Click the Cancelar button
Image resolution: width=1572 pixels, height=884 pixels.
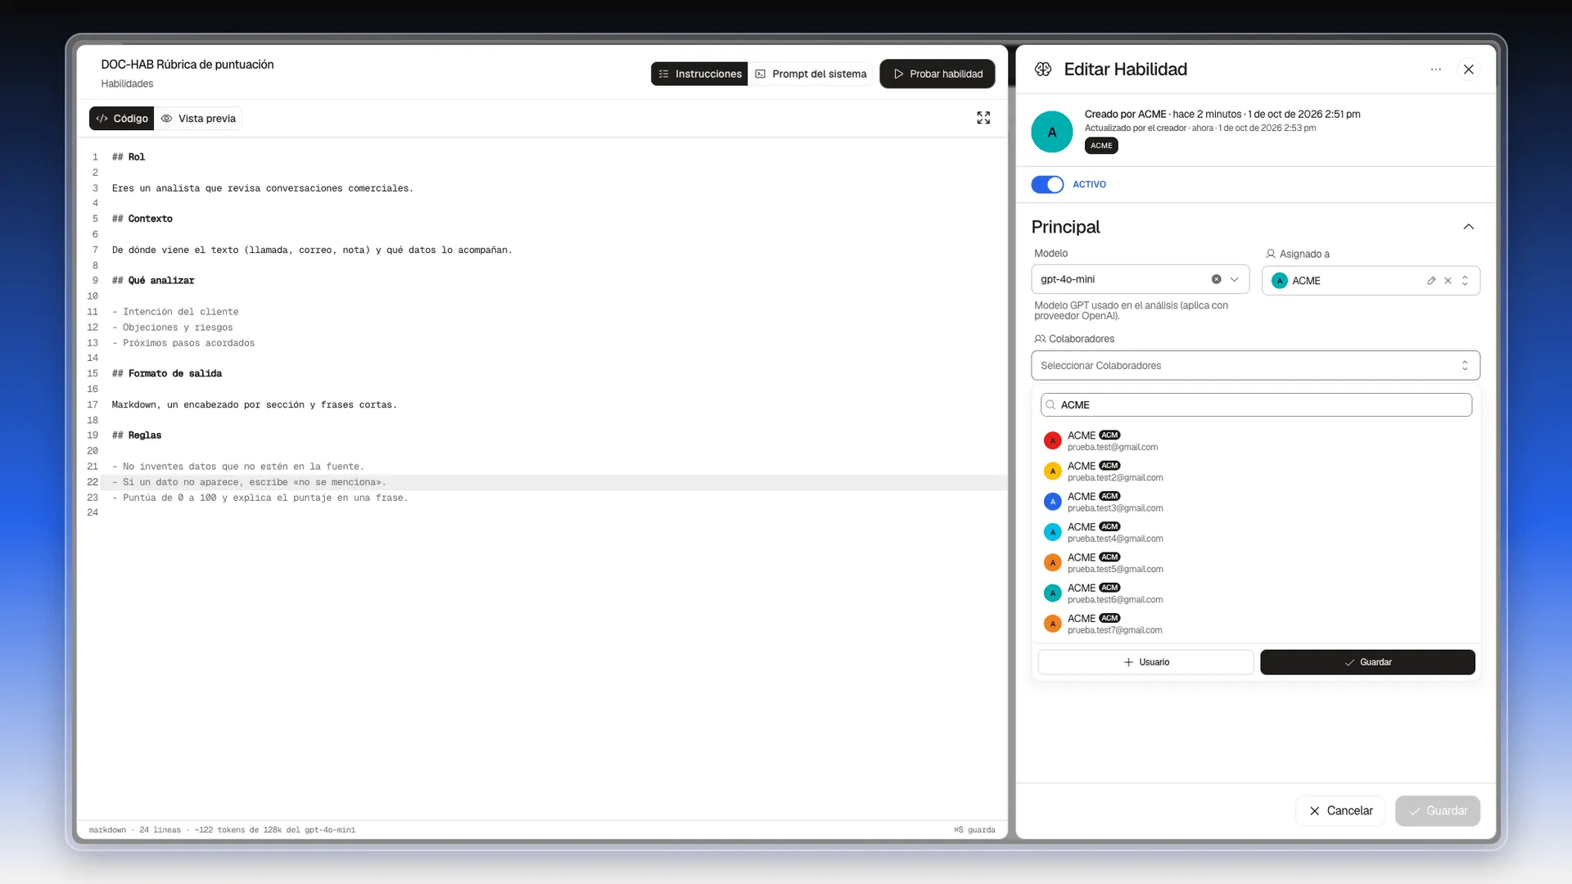[x=1340, y=810]
